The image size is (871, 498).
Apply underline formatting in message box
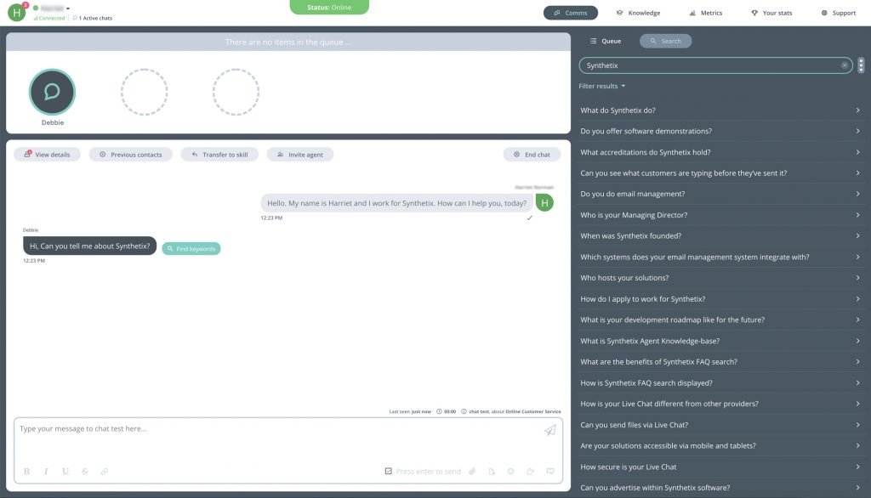65,472
